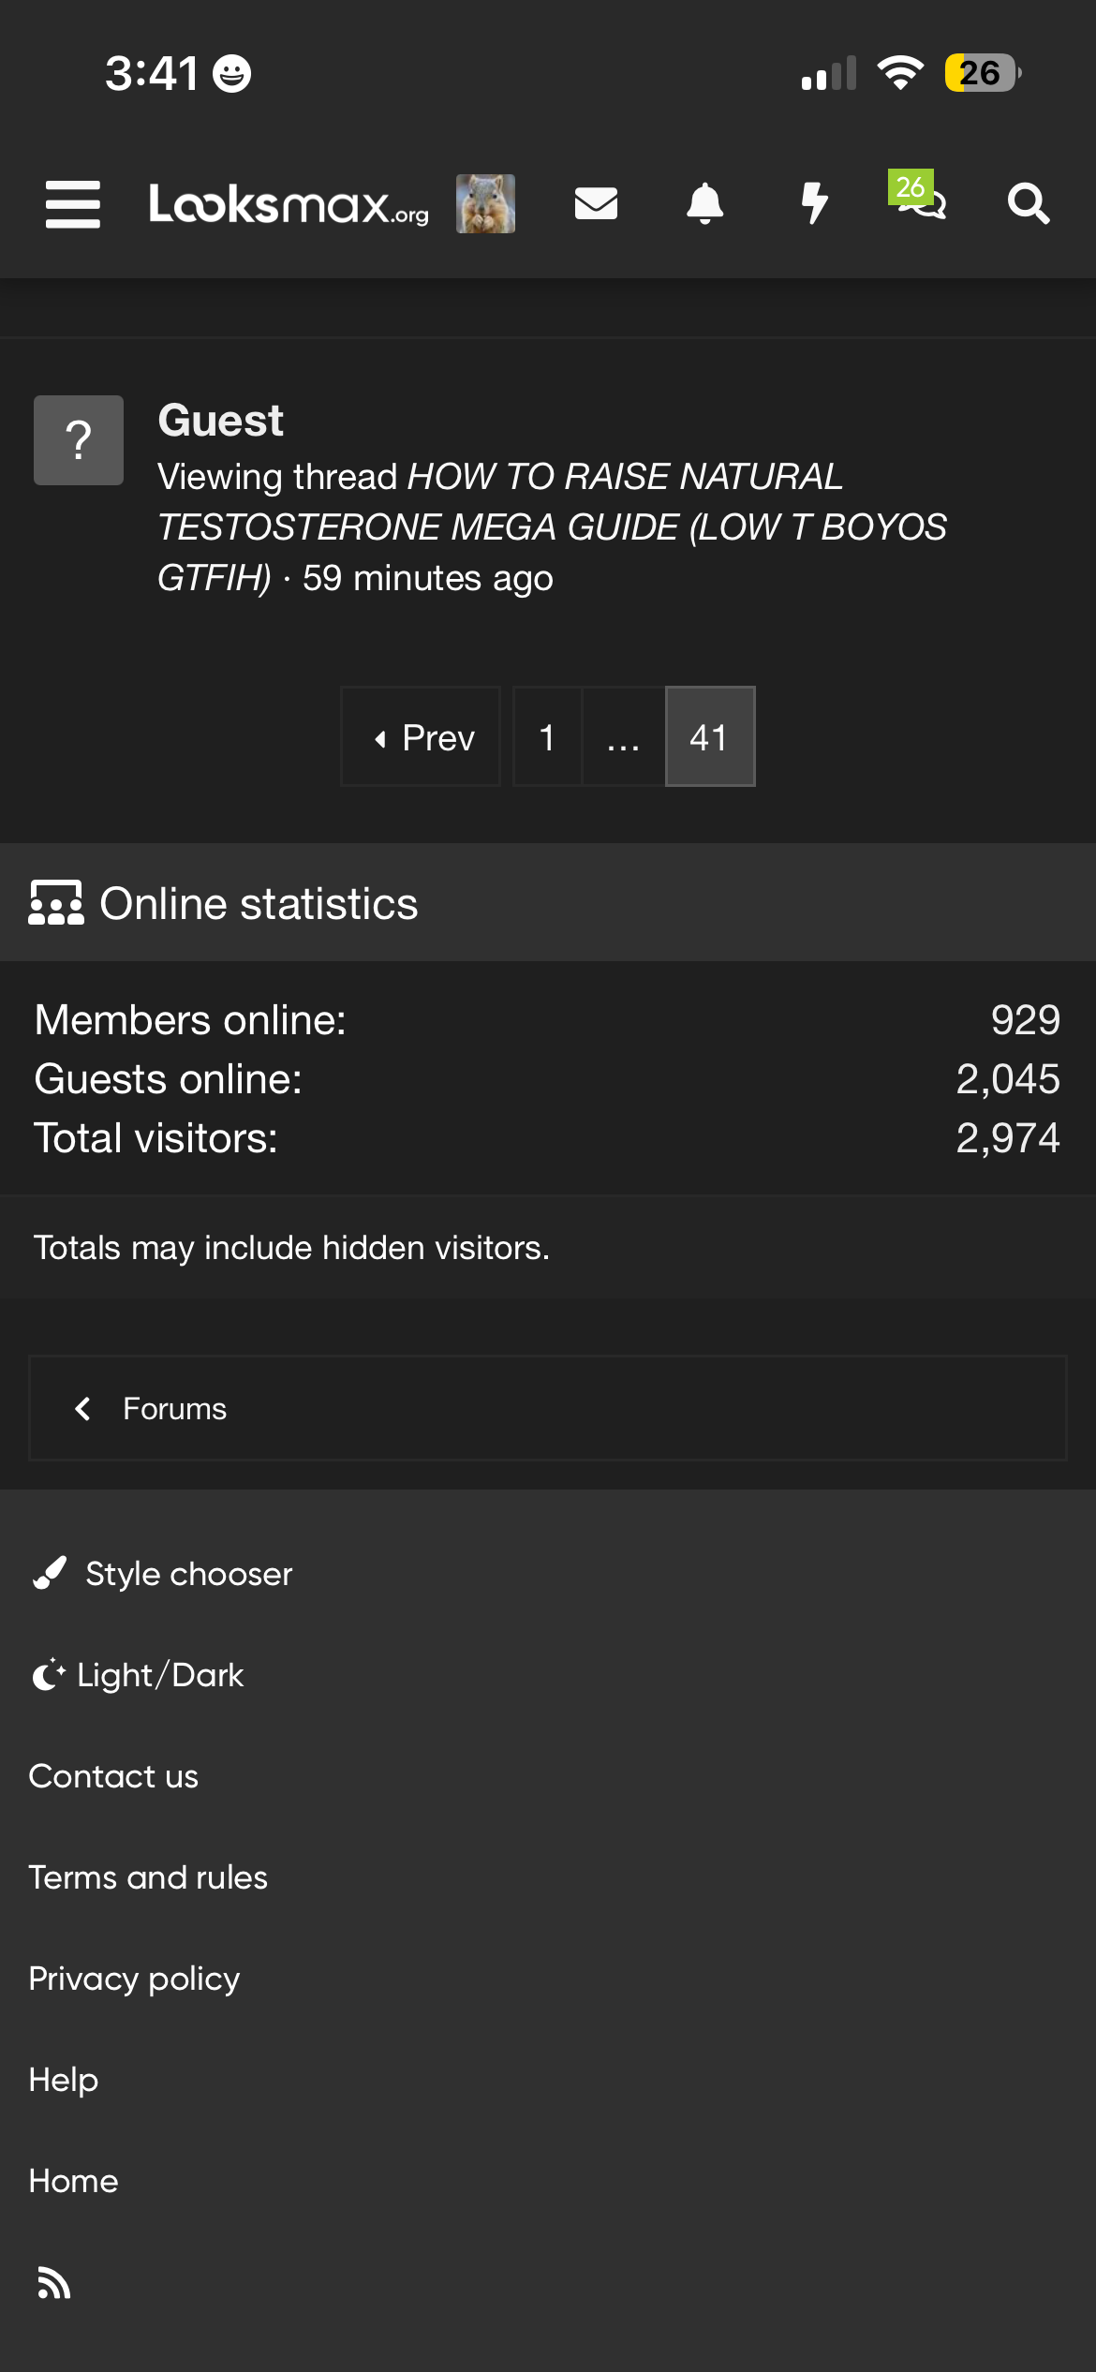Tap the status bar clock 3:41
Screen dimensions: 1096x2372
(x=151, y=73)
